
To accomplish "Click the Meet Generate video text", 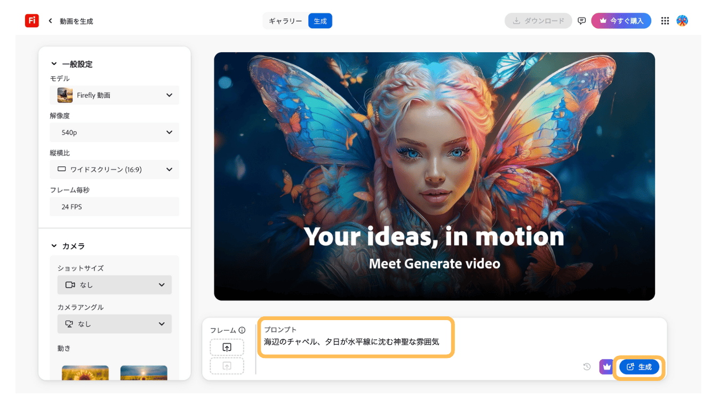I will pyautogui.click(x=435, y=264).
